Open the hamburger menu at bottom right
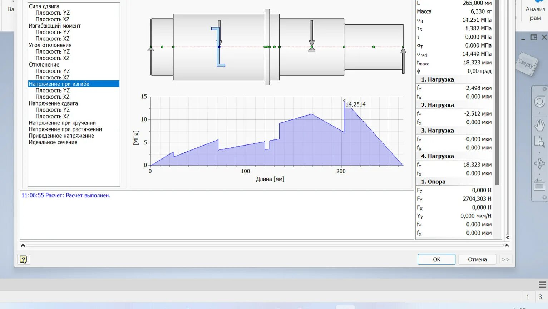This screenshot has width=548, height=309. pyautogui.click(x=542, y=285)
